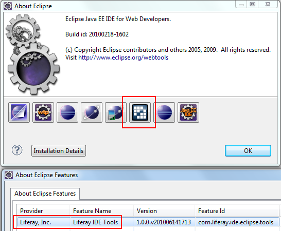Click the orbiting planet feature icon
This screenshot has height=231, width=281.
pos(92,112)
